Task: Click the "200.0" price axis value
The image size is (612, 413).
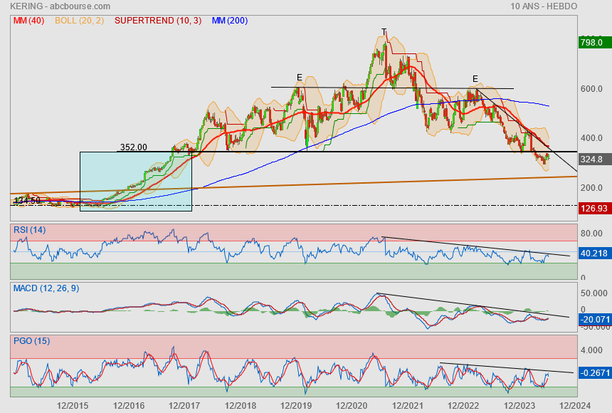Action: (591, 188)
